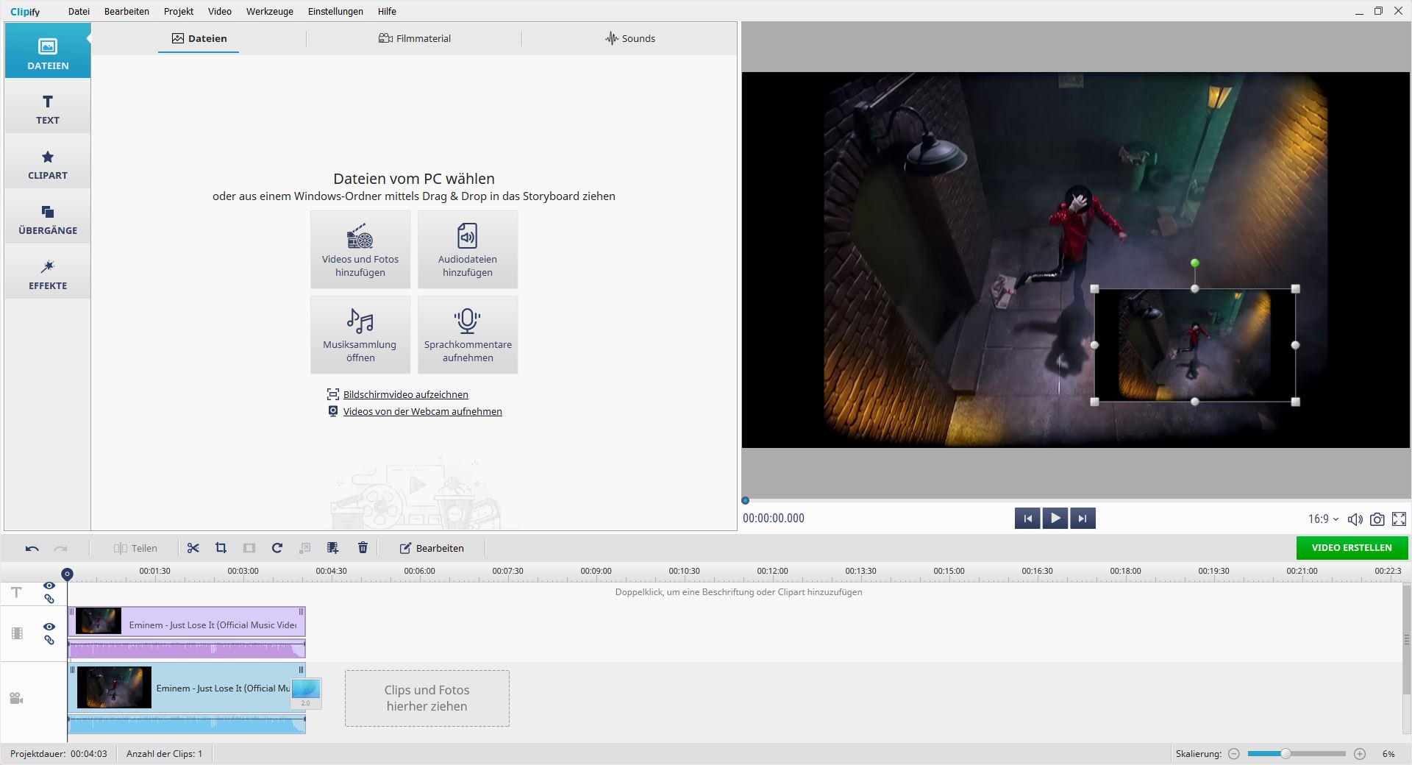Click the main video track camera icon
1412x765 pixels.
pyautogui.click(x=16, y=698)
